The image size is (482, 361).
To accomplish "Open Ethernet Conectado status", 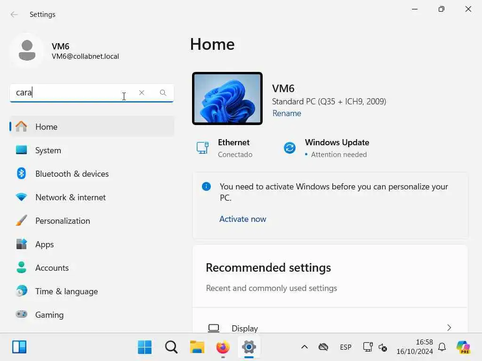I will pyautogui.click(x=225, y=148).
